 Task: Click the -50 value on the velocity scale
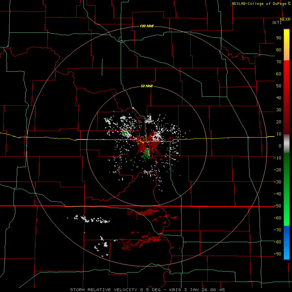click(277, 206)
